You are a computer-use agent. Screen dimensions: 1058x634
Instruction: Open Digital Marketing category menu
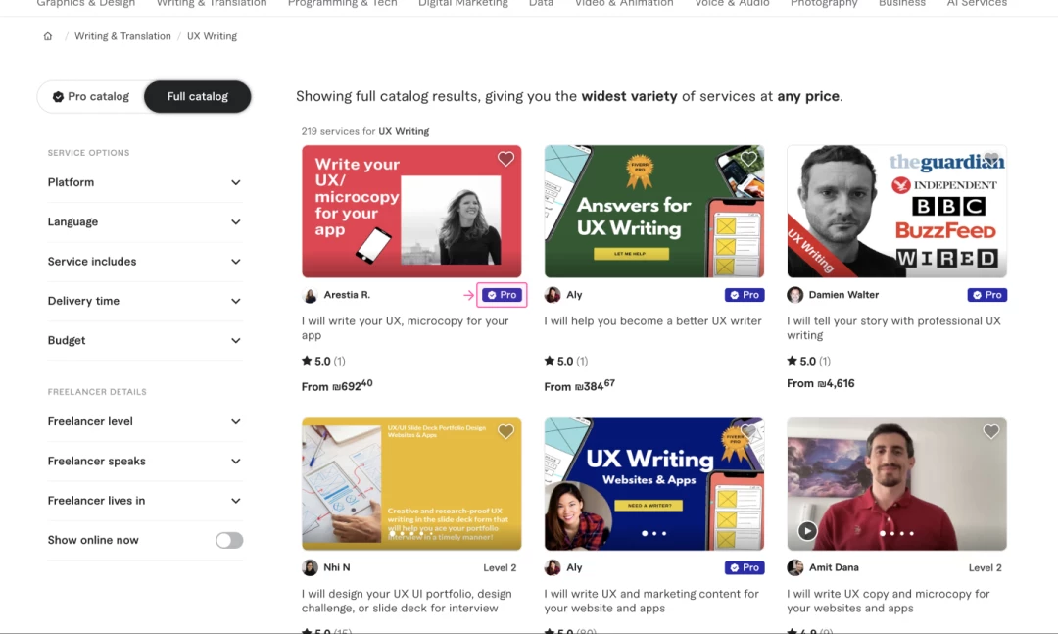pos(462,3)
